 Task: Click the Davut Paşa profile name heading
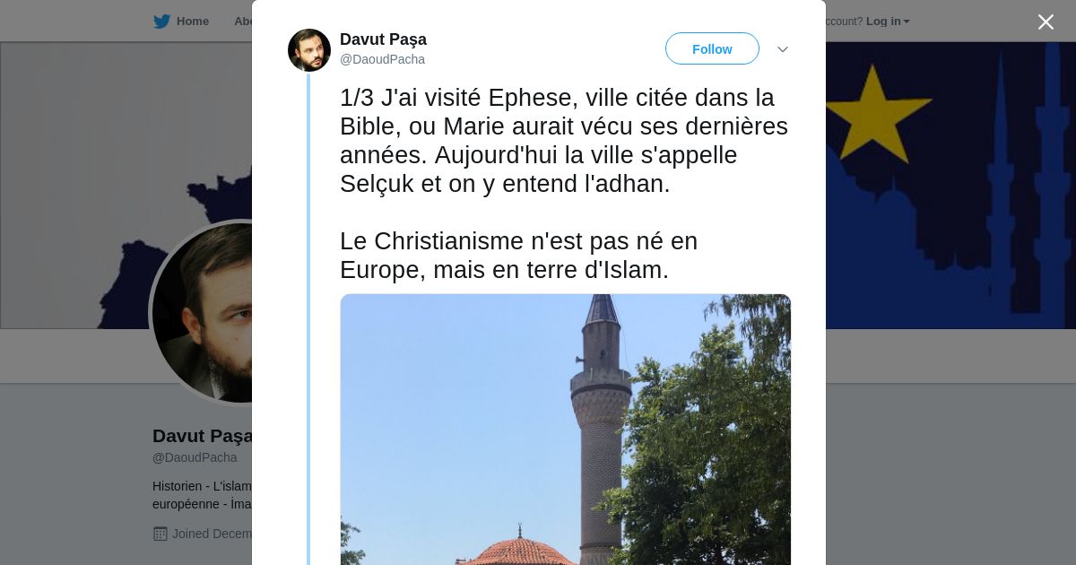click(x=203, y=436)
